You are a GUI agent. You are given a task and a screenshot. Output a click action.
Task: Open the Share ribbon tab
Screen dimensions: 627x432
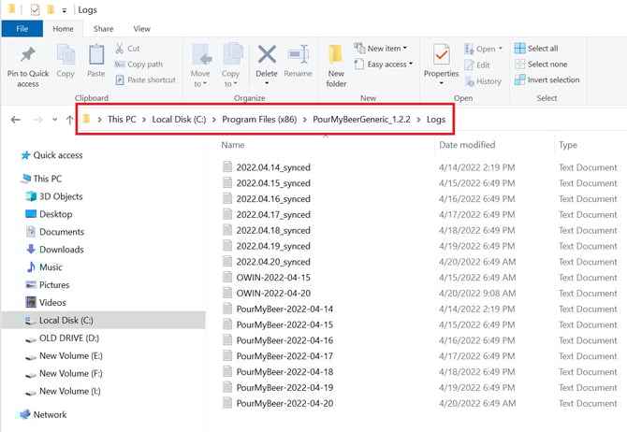coord(103,29)
